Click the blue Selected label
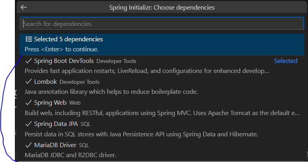Viewport: 308px width, 162px height. [x=285, y=61]
